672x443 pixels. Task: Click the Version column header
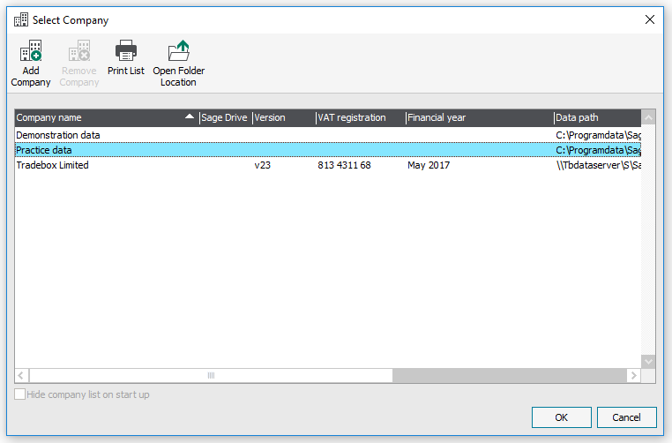pos(284,117)
